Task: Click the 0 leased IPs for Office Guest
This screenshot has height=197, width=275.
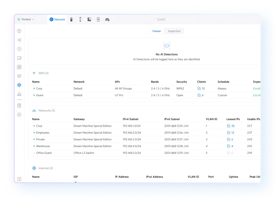Action: coord(230,153)
